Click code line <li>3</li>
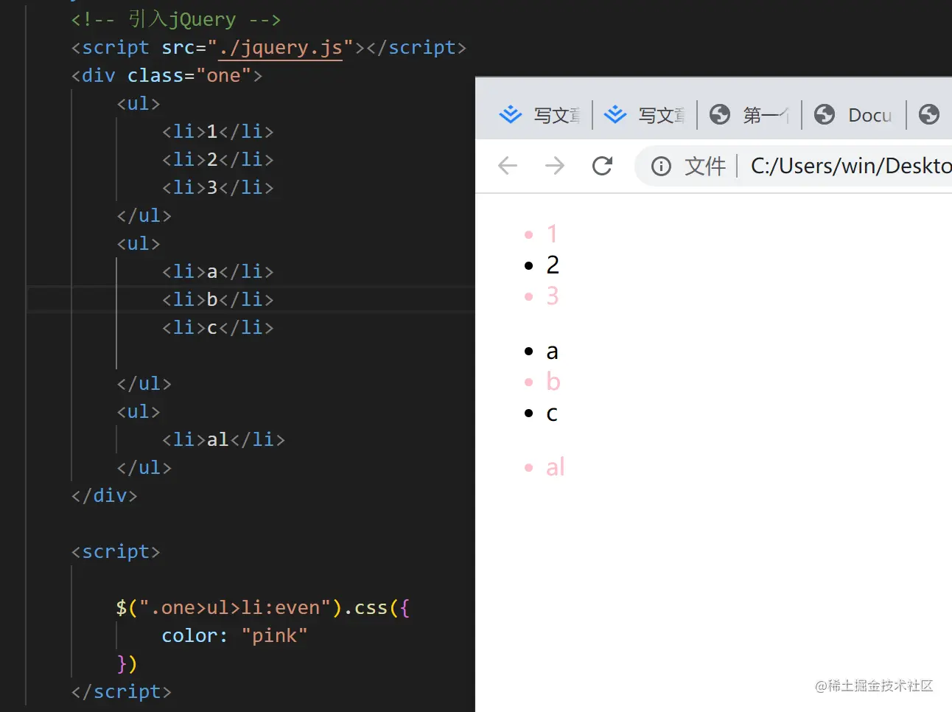Viewport: 952px width, 712px height. [218, 188]
